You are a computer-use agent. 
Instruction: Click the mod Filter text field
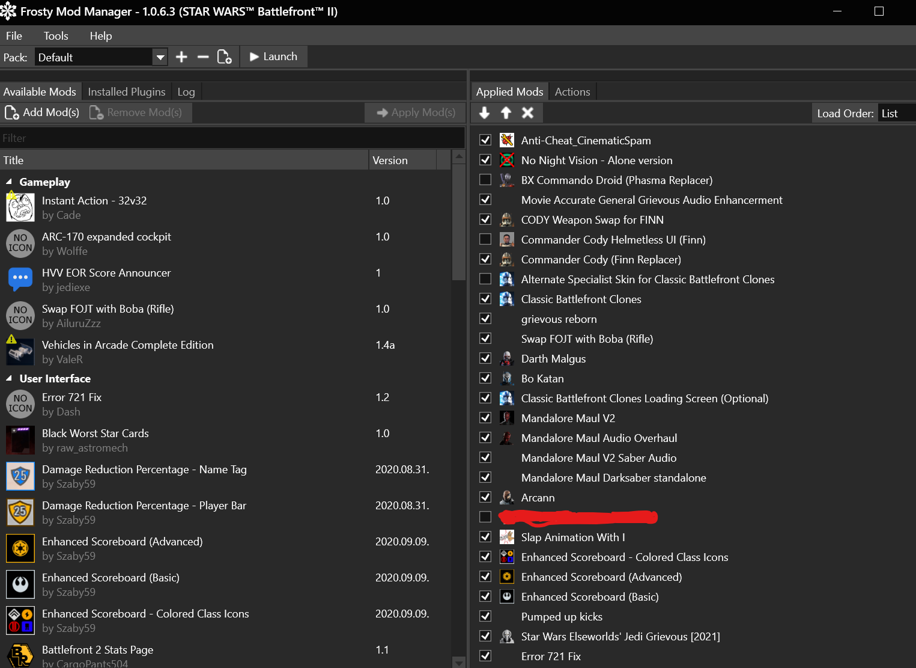pos(232,138)
